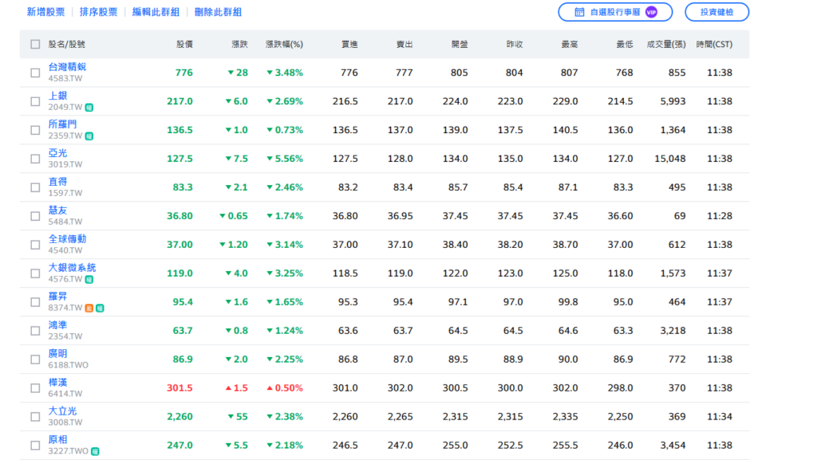
Task: Check the box for 全球傳動
Action: click(x=35, y=245)
